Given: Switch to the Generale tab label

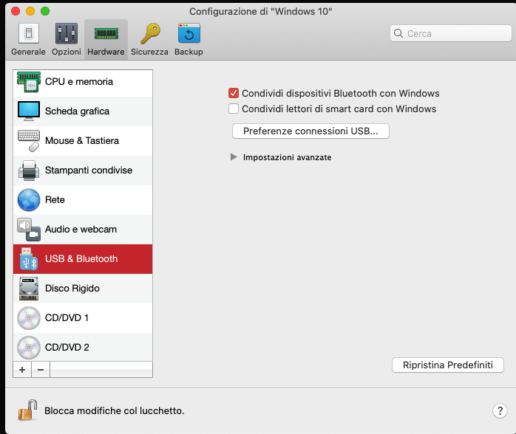Looking at the screenshot, I should tap(28, 52).
